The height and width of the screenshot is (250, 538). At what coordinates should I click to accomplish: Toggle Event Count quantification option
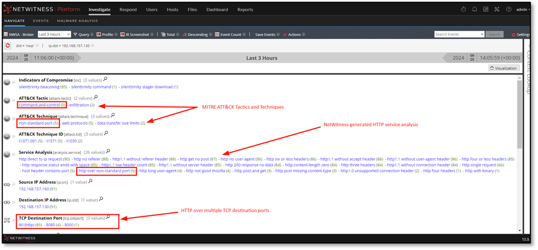[x=228, y=35]
